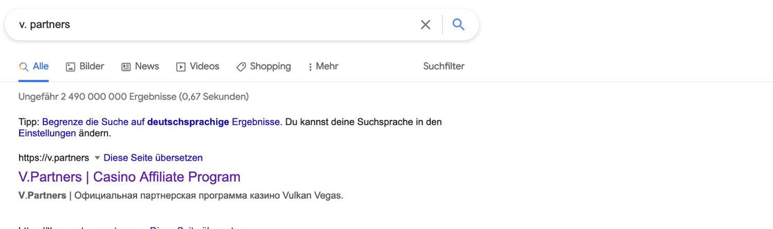The height and width of the screenshot is (229, 773).
Task: Click the https://v.partners URL text
Action: pyautogui.click(x=54, y=158)
